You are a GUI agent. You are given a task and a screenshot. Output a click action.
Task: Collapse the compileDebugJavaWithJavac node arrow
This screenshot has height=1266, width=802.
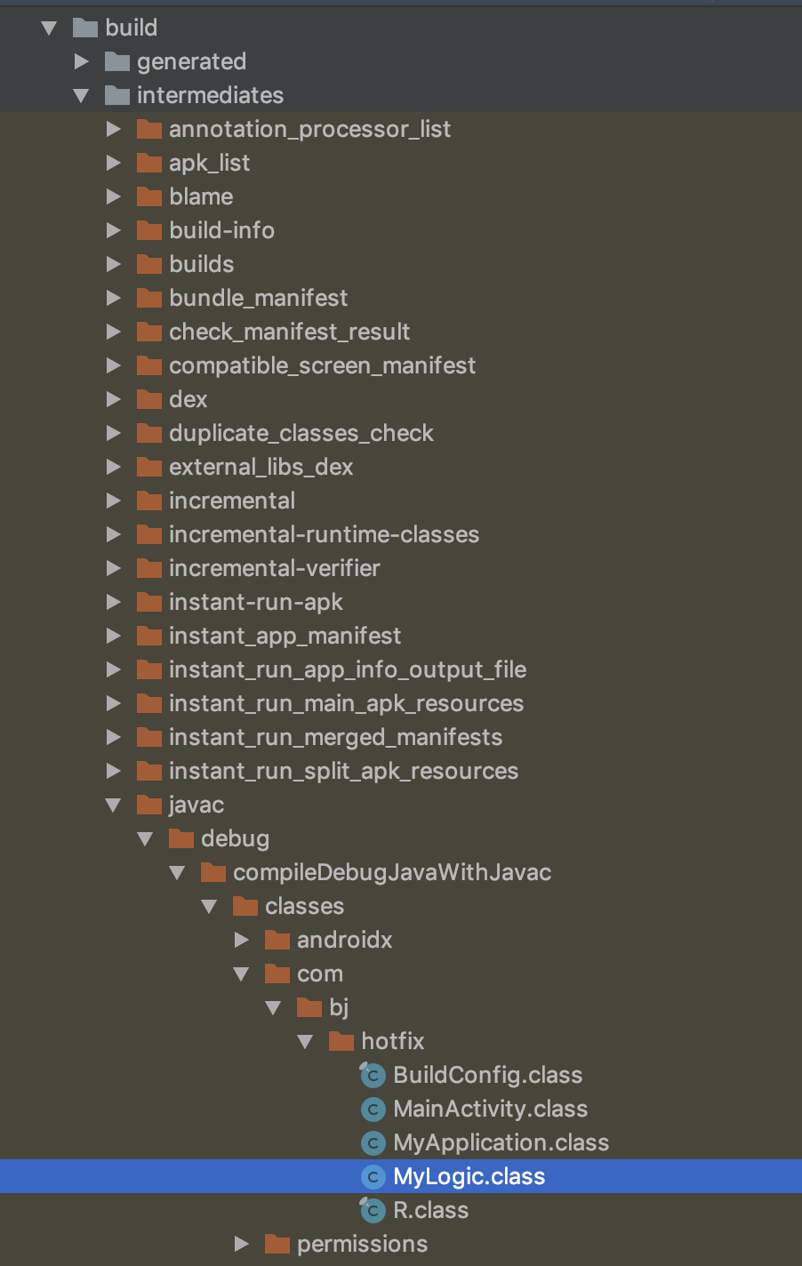177,873
